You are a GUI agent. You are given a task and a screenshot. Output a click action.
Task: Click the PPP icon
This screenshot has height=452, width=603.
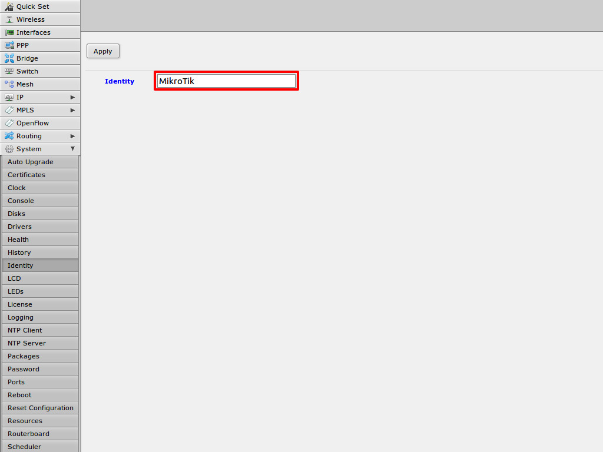(9, 45)
